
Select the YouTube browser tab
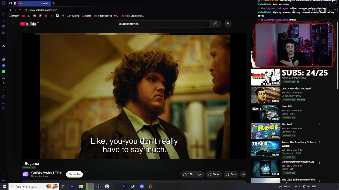click(x=34, y=3)
